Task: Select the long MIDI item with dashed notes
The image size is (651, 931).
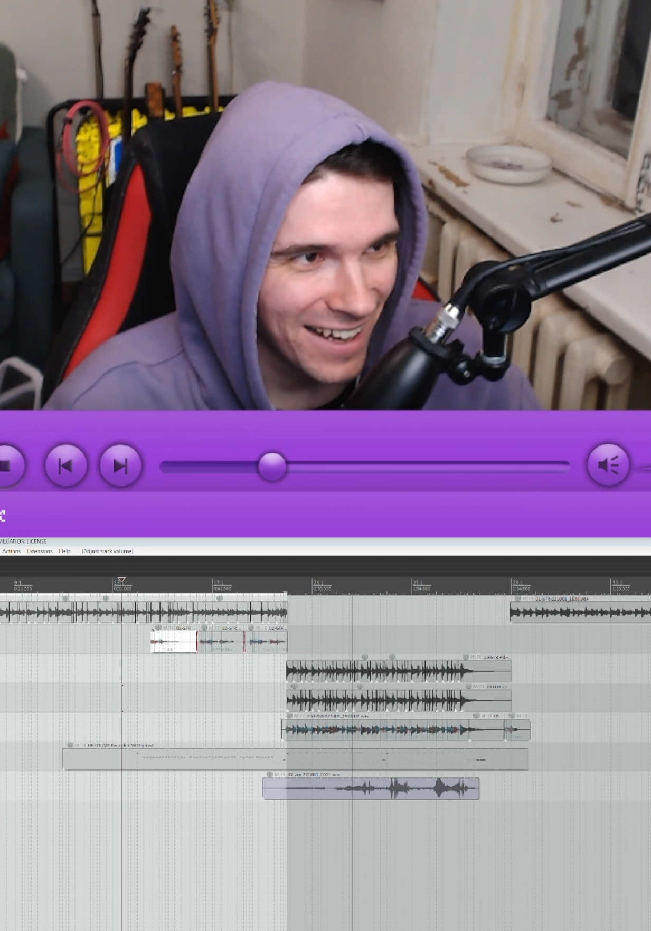Action: (295, 759)
